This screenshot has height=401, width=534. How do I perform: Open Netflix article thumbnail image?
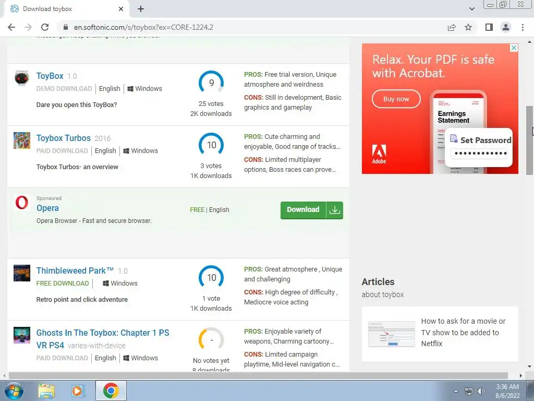click(x=392, y=334)
